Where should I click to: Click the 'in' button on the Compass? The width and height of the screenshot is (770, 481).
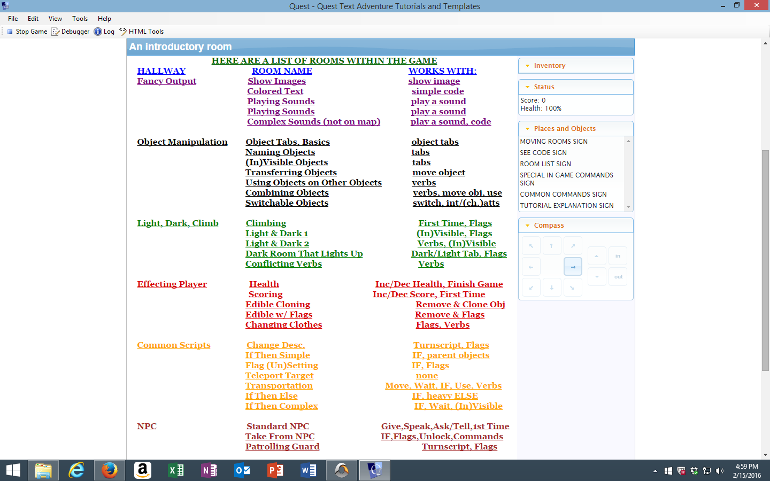coord(618,255)
